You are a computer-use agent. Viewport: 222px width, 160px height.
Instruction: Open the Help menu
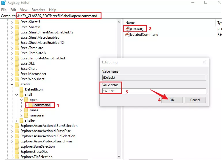52,10
